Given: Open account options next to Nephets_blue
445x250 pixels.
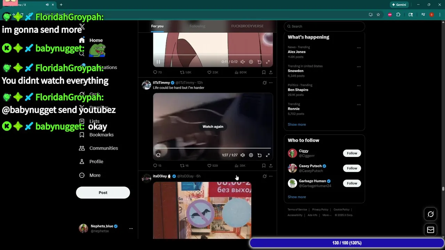Looking at the screenshot, I should [131, 228].
